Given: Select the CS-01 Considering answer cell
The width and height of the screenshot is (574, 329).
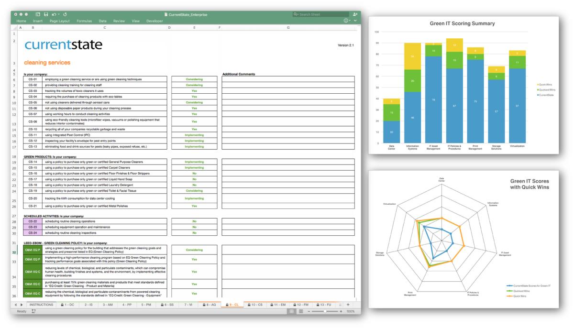Looking at the screenshot, I should click(x=194, y=79).
